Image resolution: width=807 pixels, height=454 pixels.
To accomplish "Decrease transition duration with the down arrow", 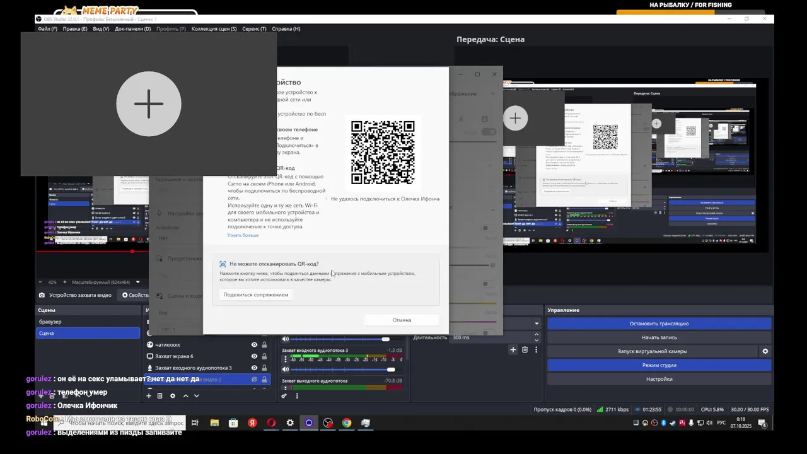I will click(538, 339).
